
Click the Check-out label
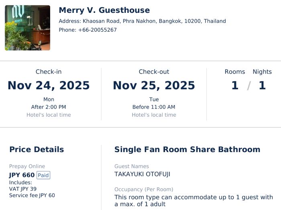tap(154, 72)
